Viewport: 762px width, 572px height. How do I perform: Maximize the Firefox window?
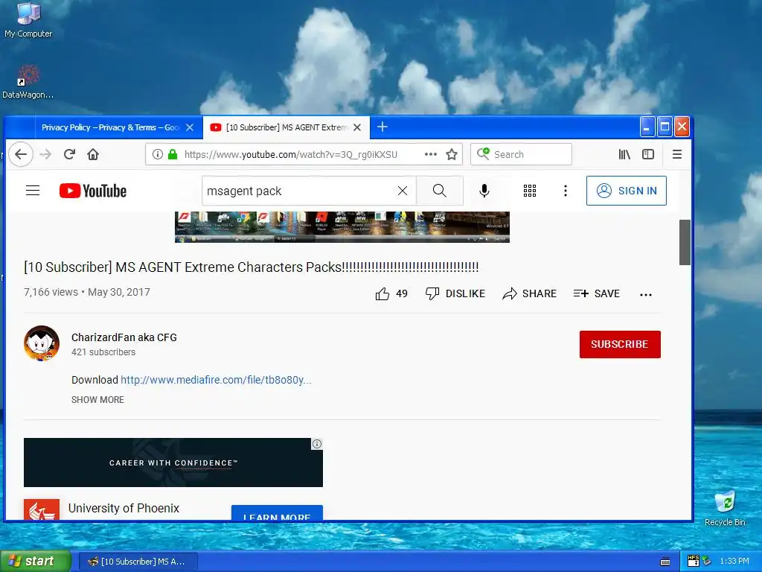tap(665, 127)
